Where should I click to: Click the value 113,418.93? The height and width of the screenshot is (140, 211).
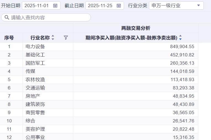pyautogui.click(x=182, y=80)
